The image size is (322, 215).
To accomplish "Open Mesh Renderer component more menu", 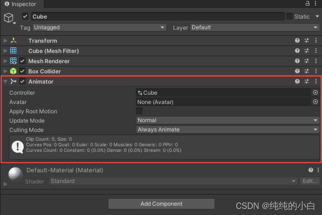I will coord(316,61).
